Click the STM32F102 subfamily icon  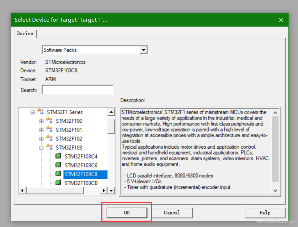point(49,138)
